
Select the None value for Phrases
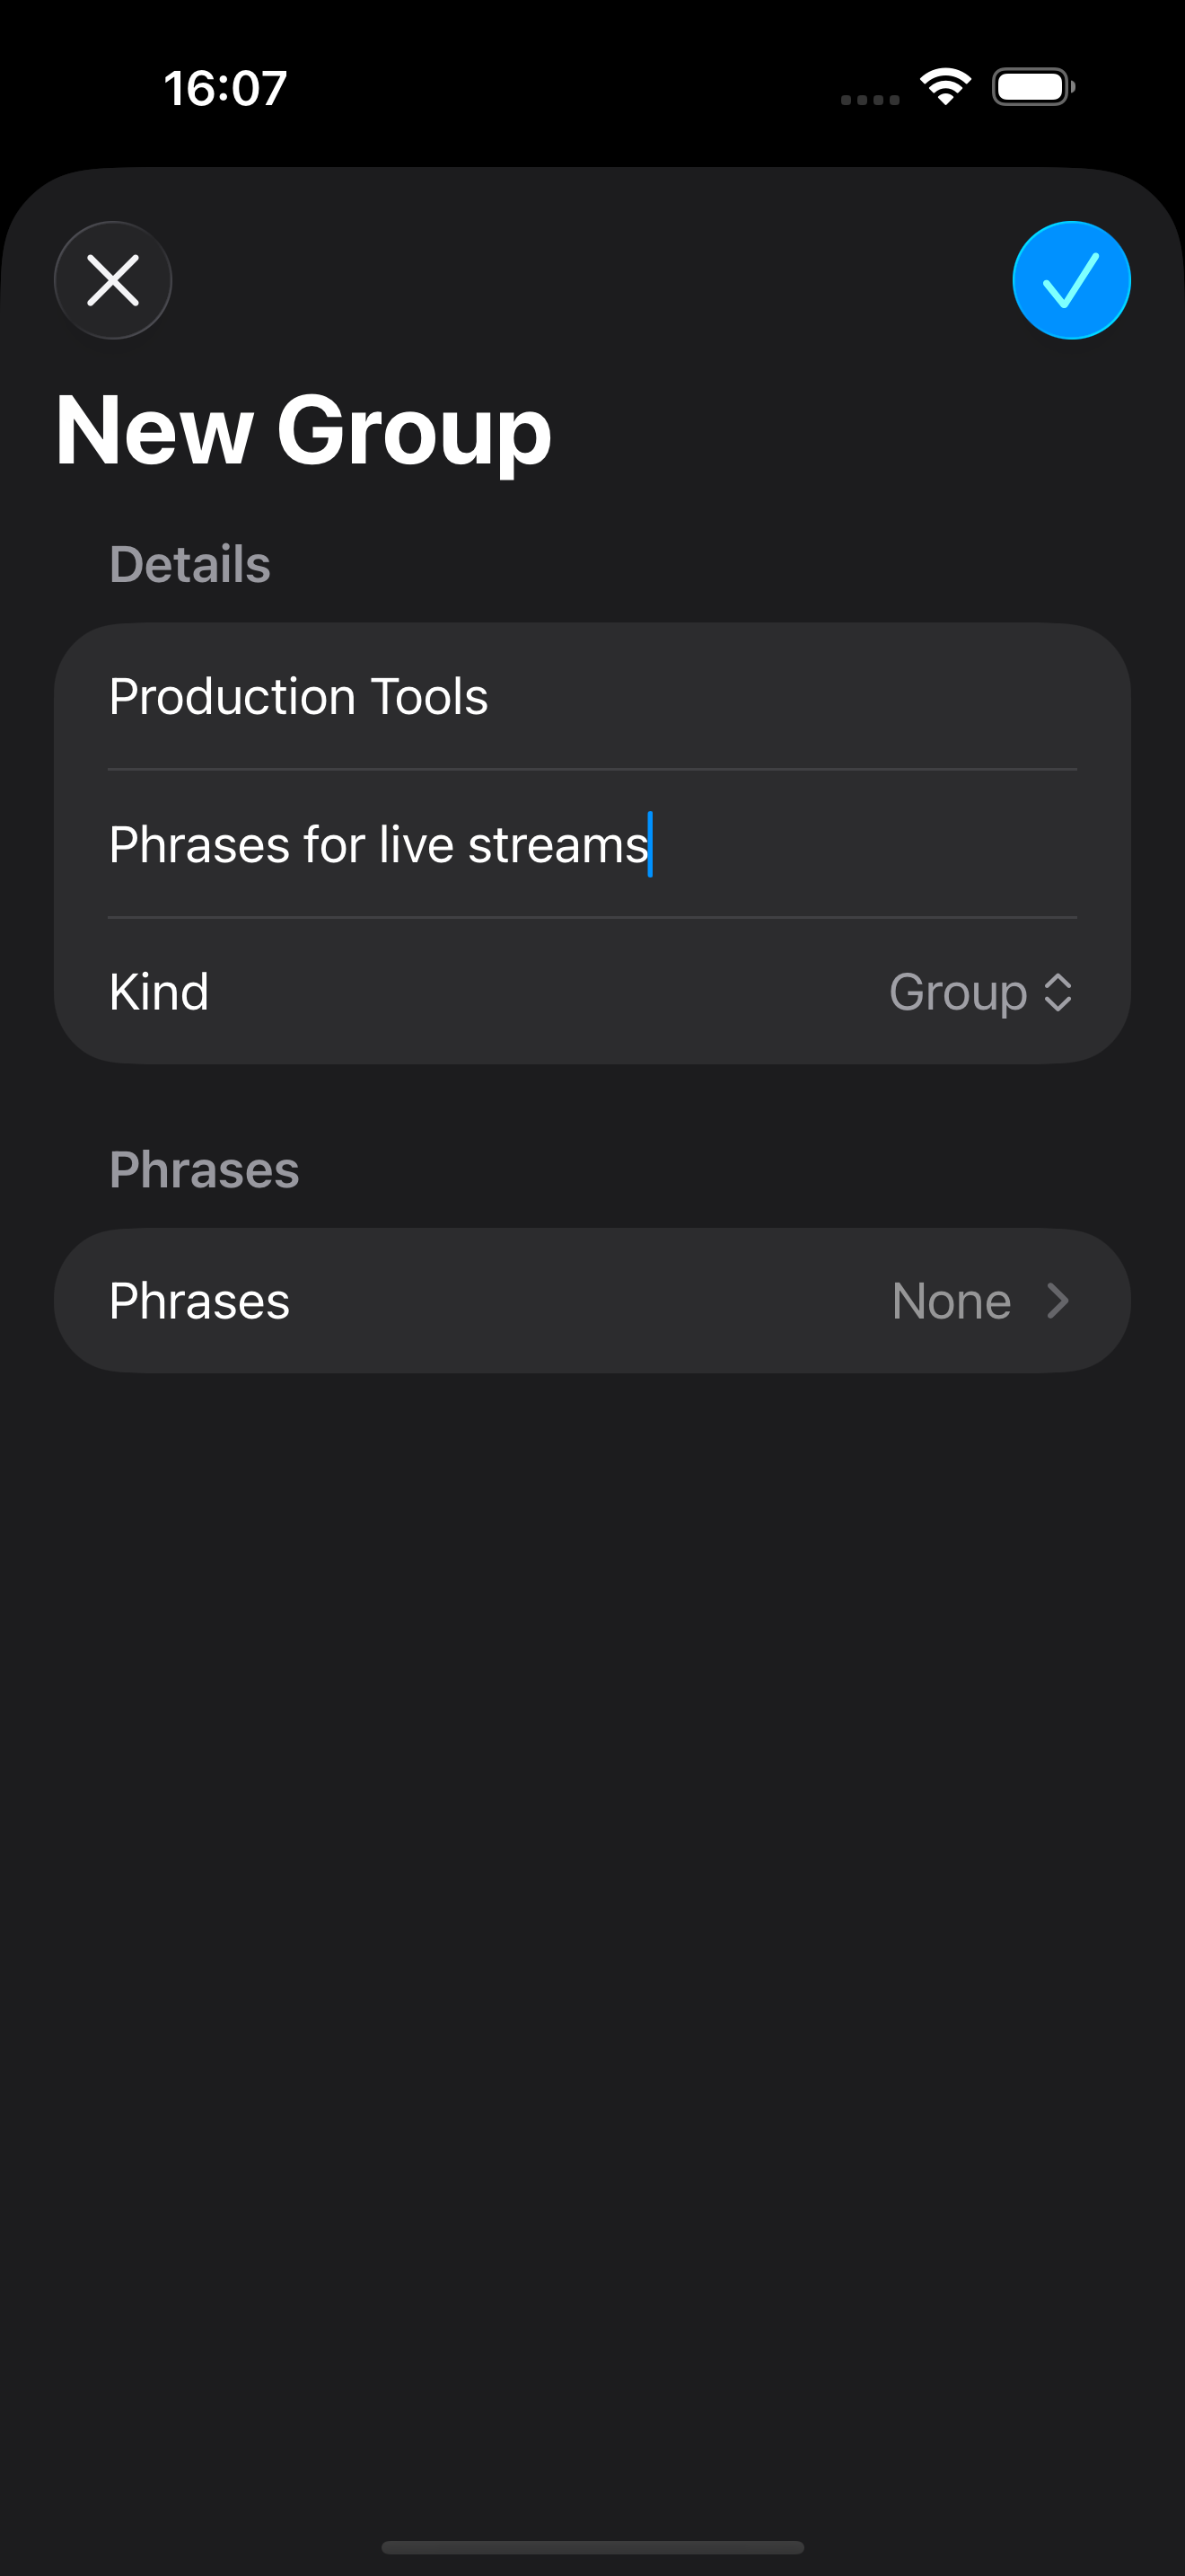(x=952, y=1301)
